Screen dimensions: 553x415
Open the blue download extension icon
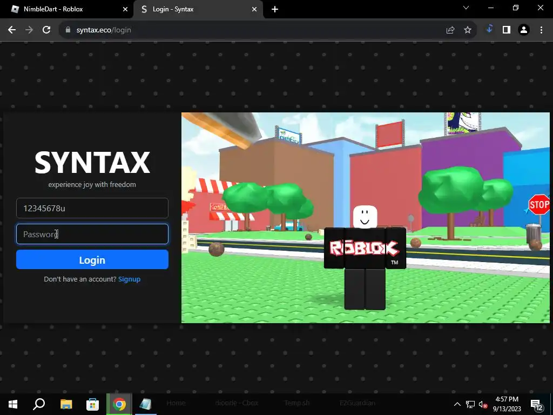click(x=489, y=30)
